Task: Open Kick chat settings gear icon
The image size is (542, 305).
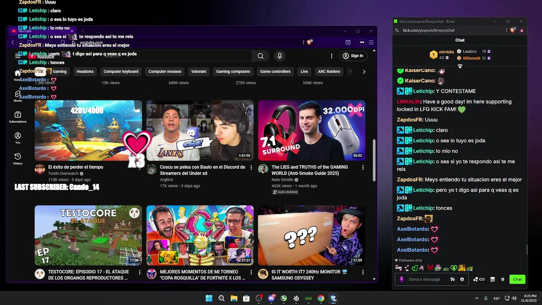Action: [x=503, y=279]
